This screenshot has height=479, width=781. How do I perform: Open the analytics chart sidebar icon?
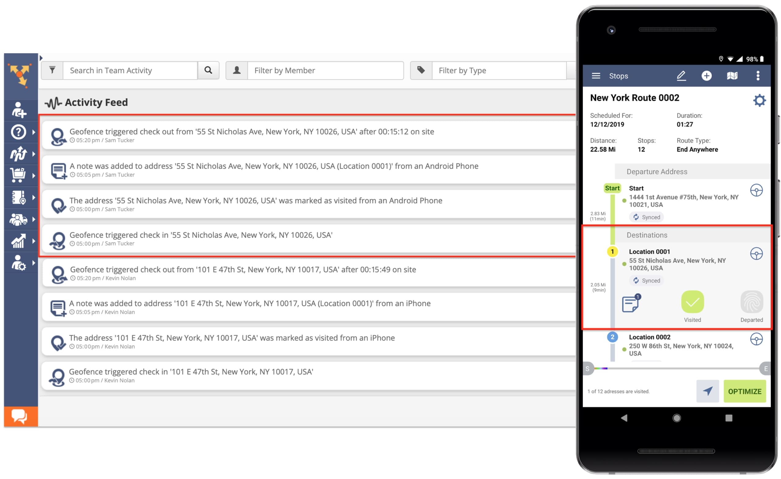coord(18,241)
